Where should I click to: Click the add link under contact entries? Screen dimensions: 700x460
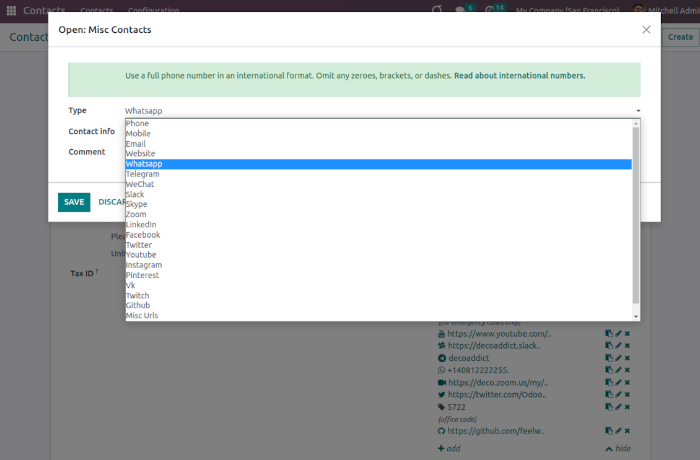tap(449, 448)
